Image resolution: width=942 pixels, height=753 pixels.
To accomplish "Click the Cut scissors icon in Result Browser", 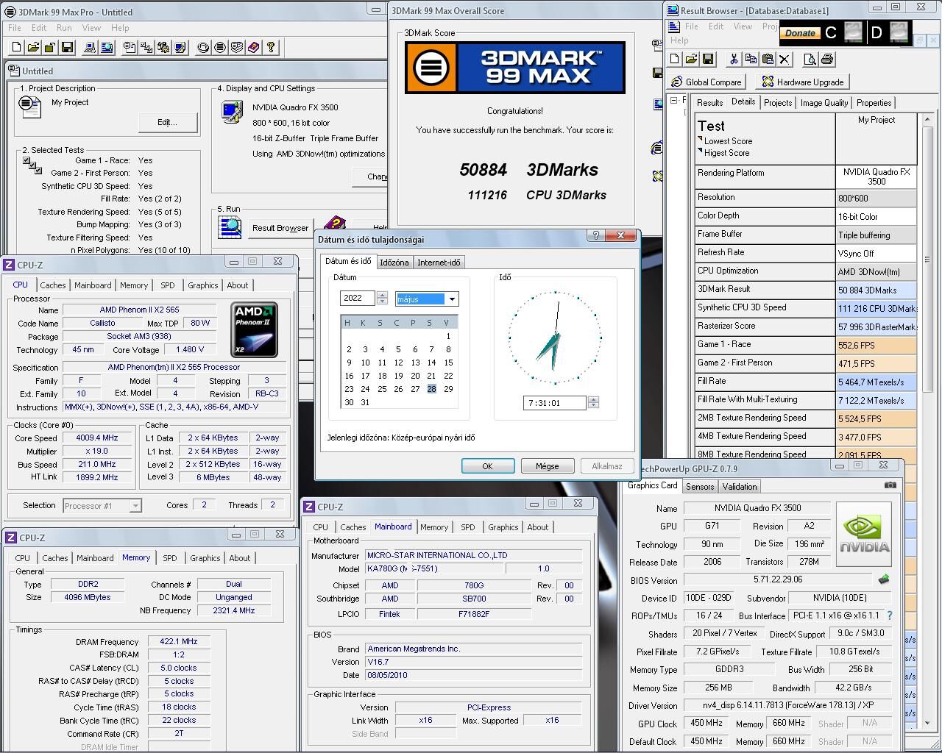I will (734, 60).
